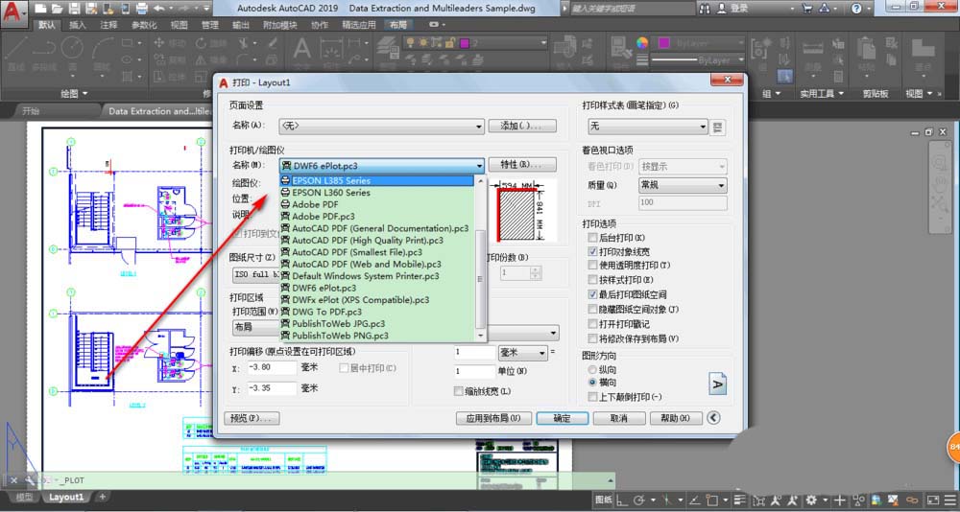The width and height of the screenshot is (960, 512).
Task: Switch to Layout1 tab
Action: (66, 497)
